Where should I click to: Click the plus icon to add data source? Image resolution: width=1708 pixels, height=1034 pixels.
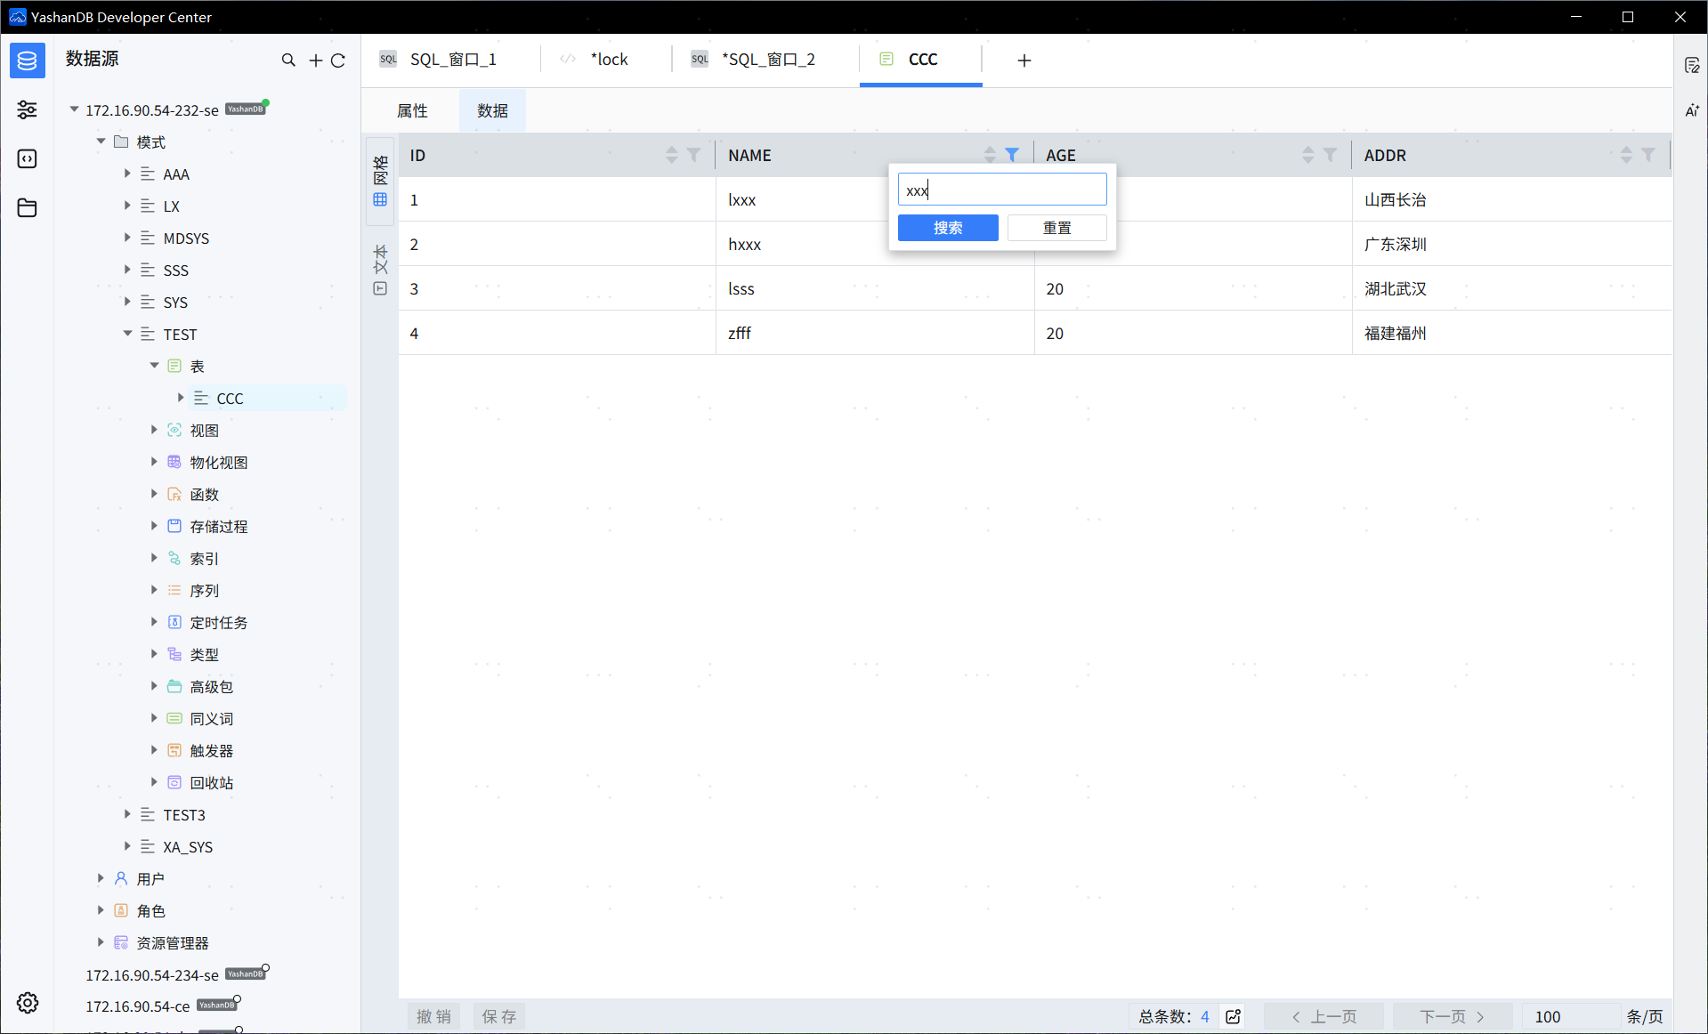315,61
